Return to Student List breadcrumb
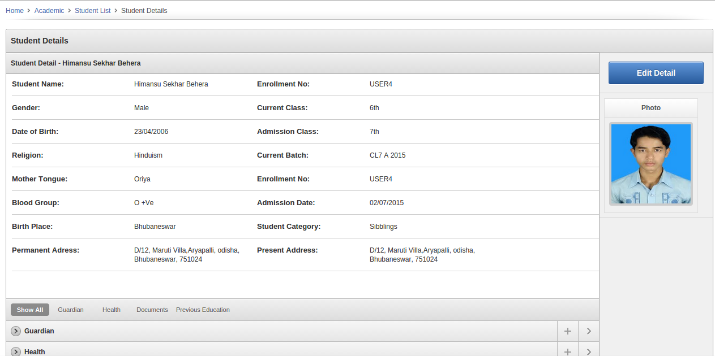 click(x=93, y=11)
